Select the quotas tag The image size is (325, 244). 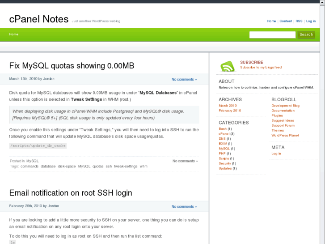(x=98, y=166)
